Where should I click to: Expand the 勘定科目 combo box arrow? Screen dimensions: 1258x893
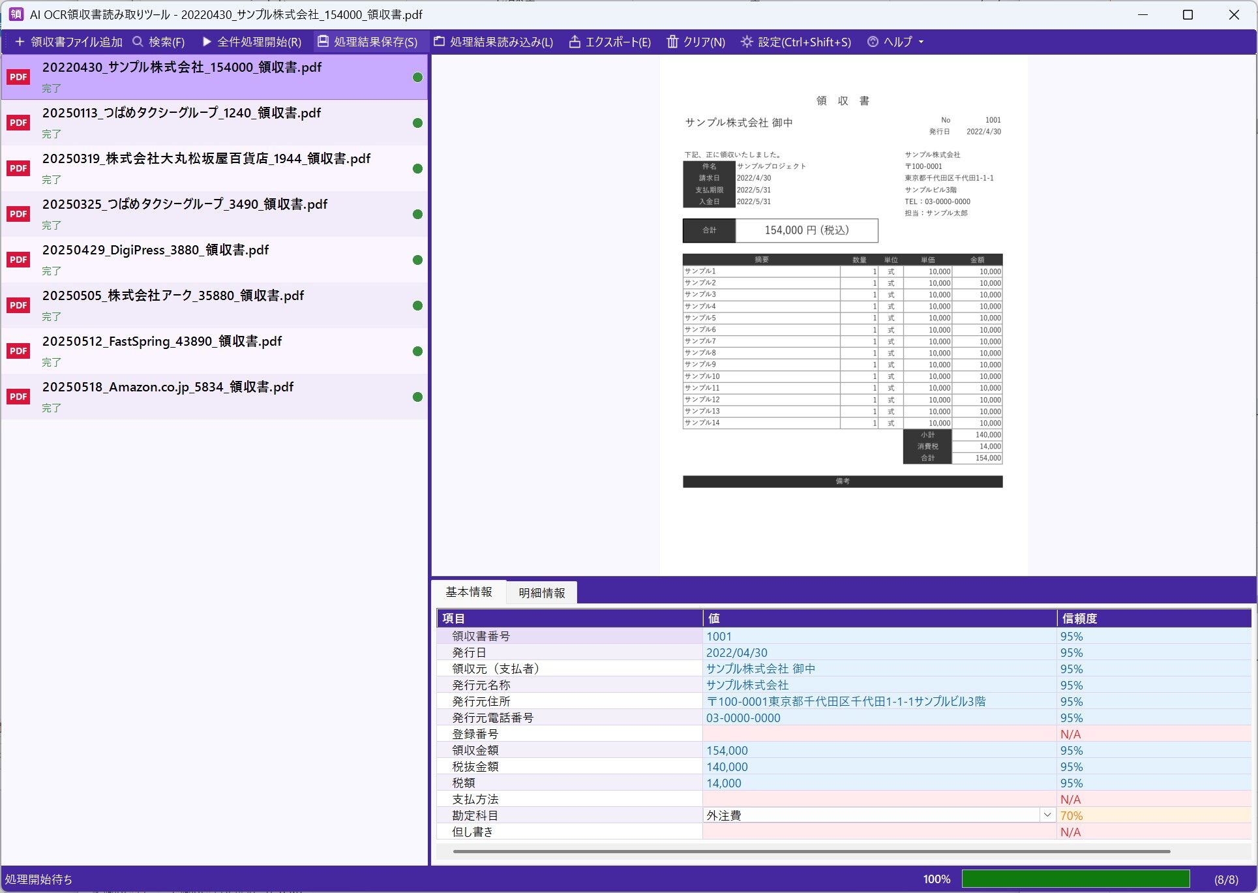click(1047, 815)
